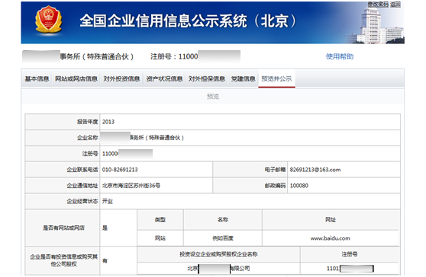Click the www.baidu.com website cell
The height and width of the screenshot is (277, 426).
(x=331, y=238)
